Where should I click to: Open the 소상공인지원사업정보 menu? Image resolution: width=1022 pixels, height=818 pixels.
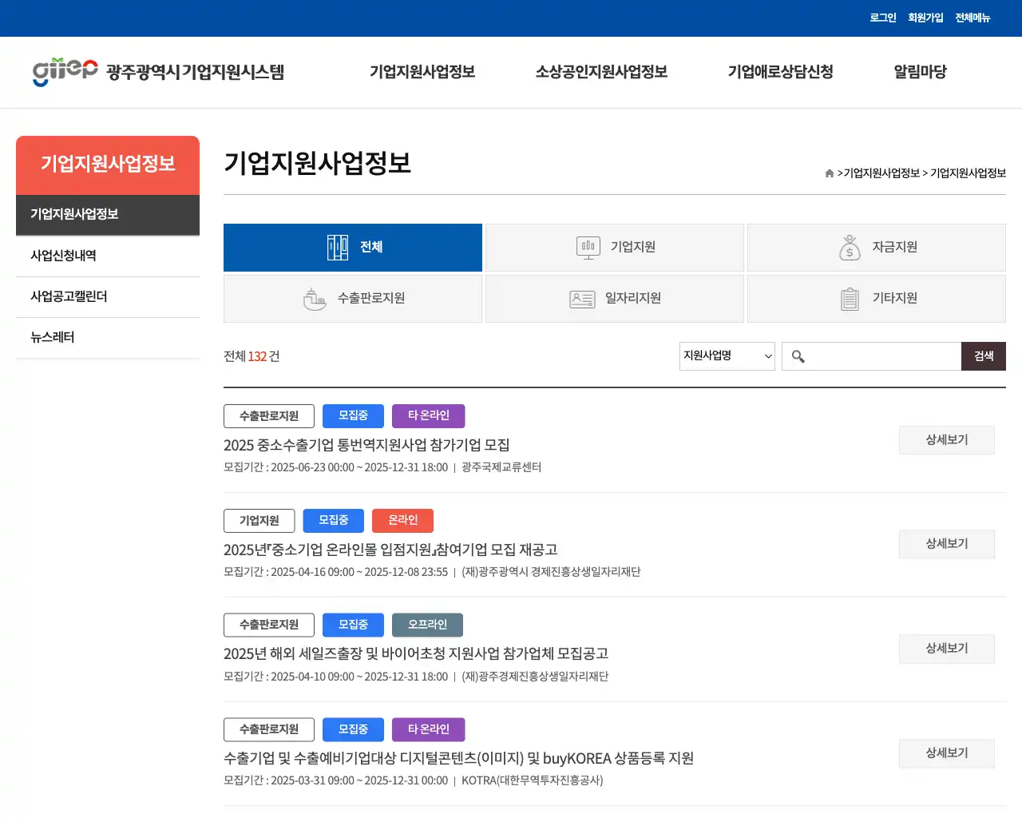(600, 71)
